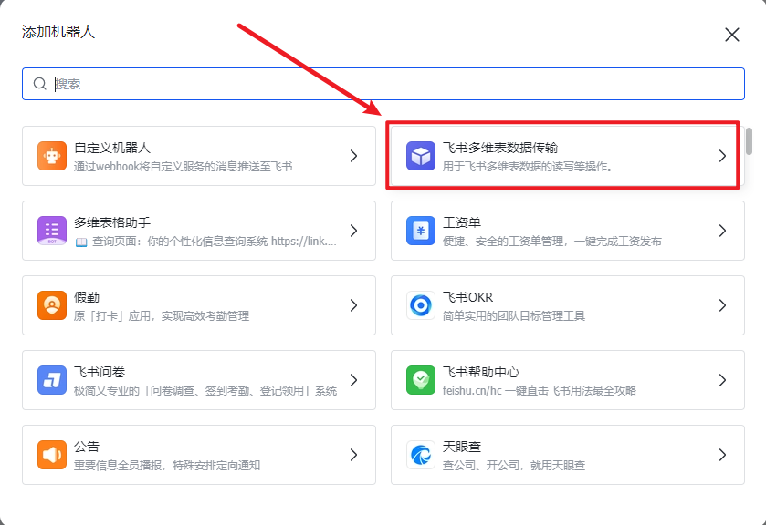Select the 工资单 title text
Viewport: 766px width, 525px height.
click(x=462, y=222)
